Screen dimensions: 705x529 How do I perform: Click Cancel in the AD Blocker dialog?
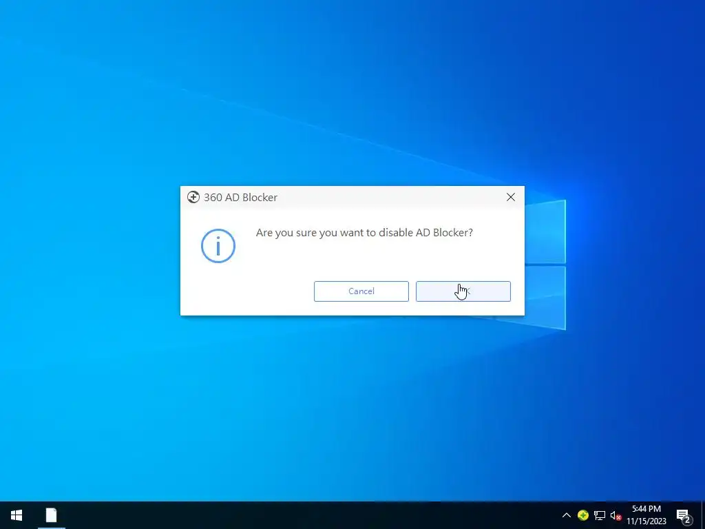(x=361, y=291)
